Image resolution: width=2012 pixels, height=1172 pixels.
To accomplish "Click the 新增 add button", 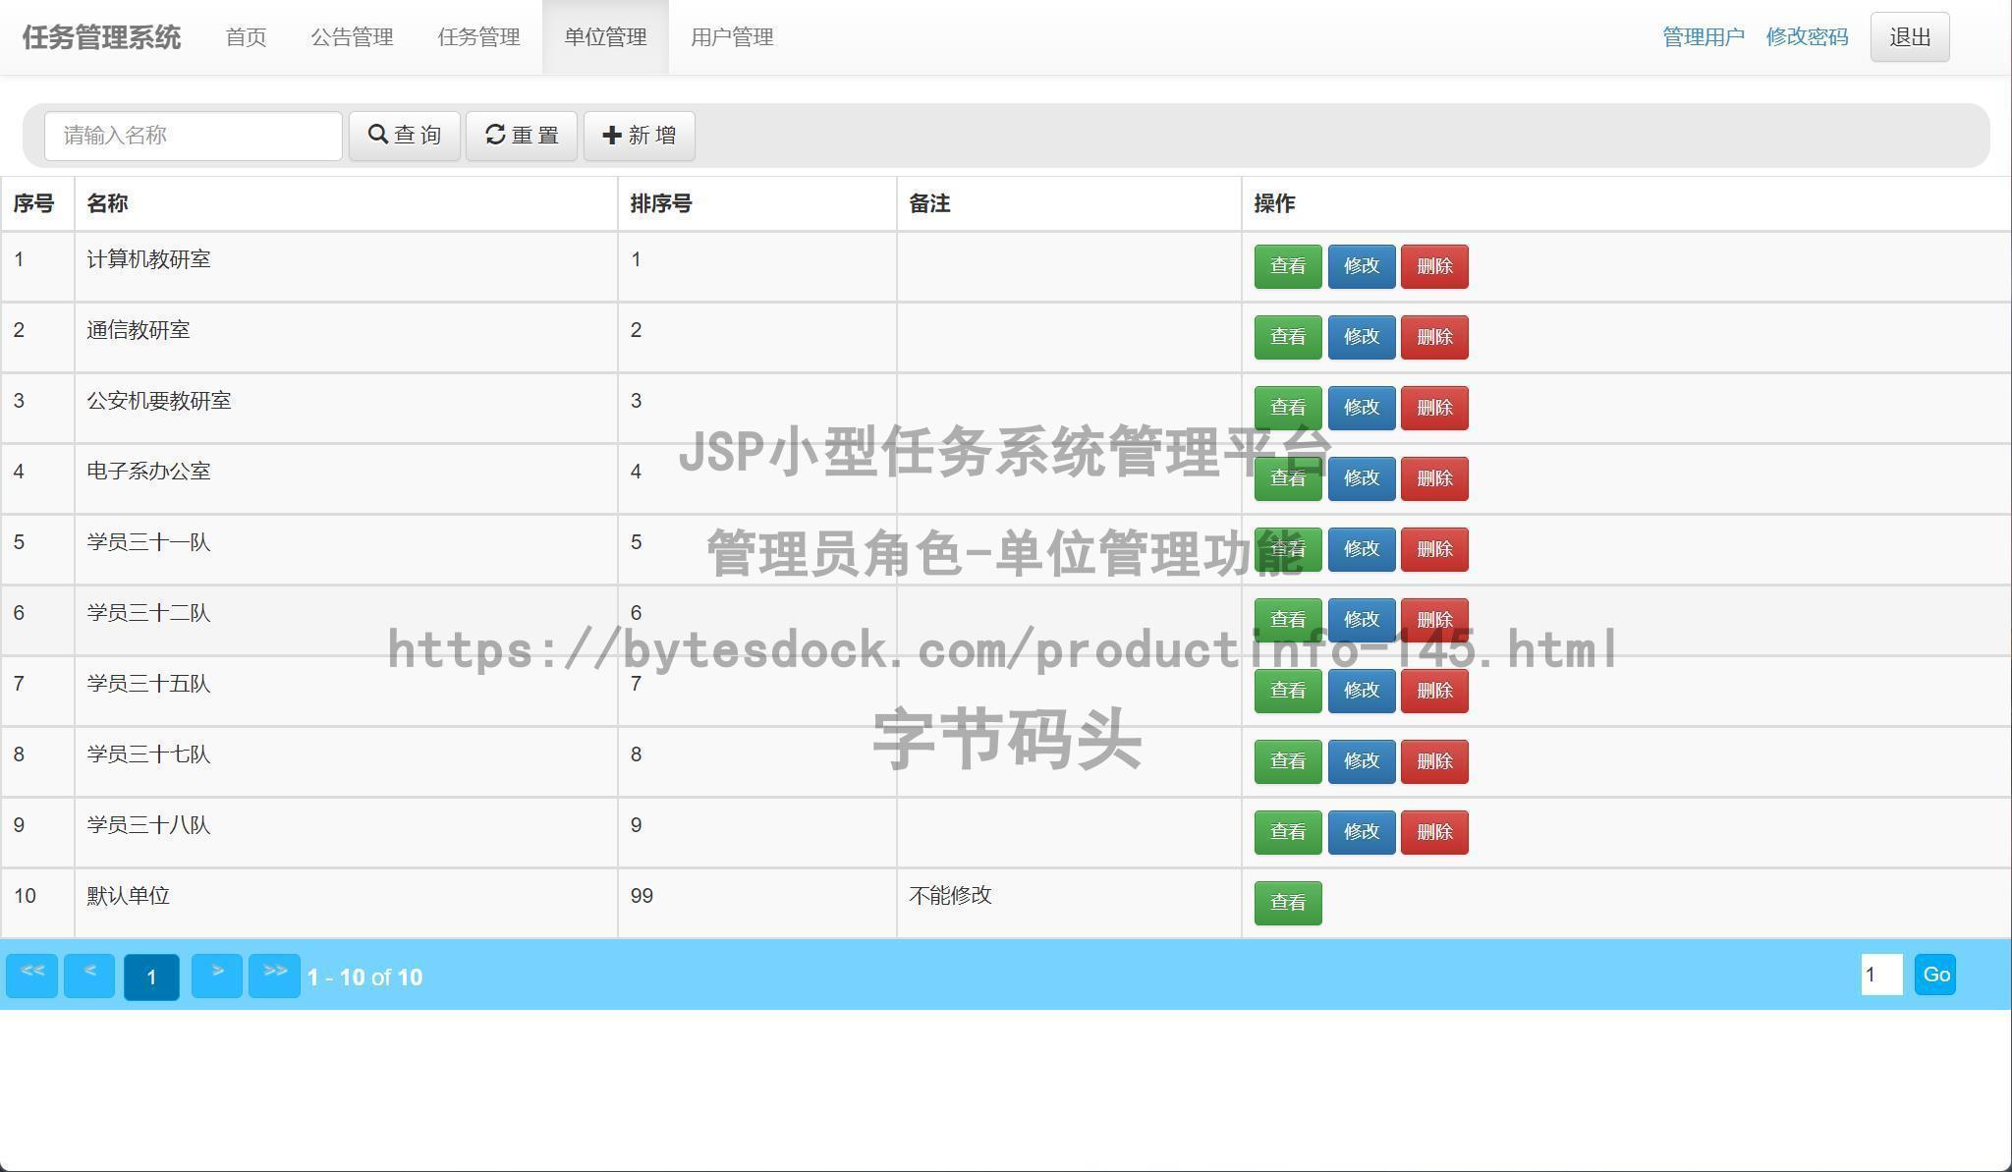I will pyautogui.click(x=639, y=136).
